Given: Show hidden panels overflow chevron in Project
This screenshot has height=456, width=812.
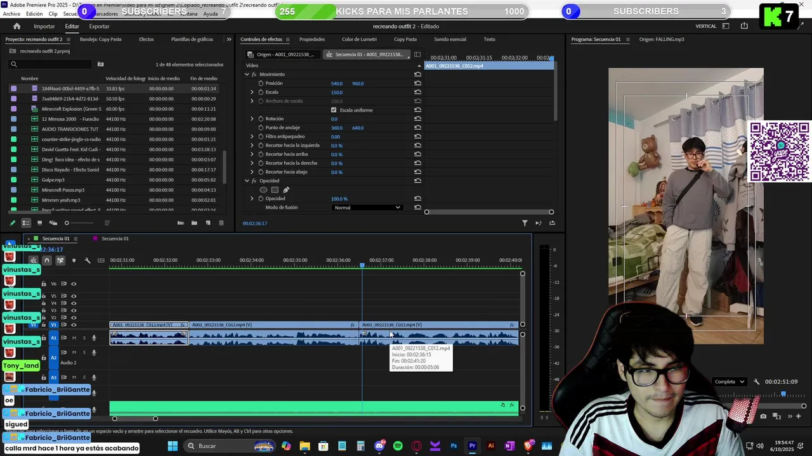Looking at the screenshot, I should 229,39.
